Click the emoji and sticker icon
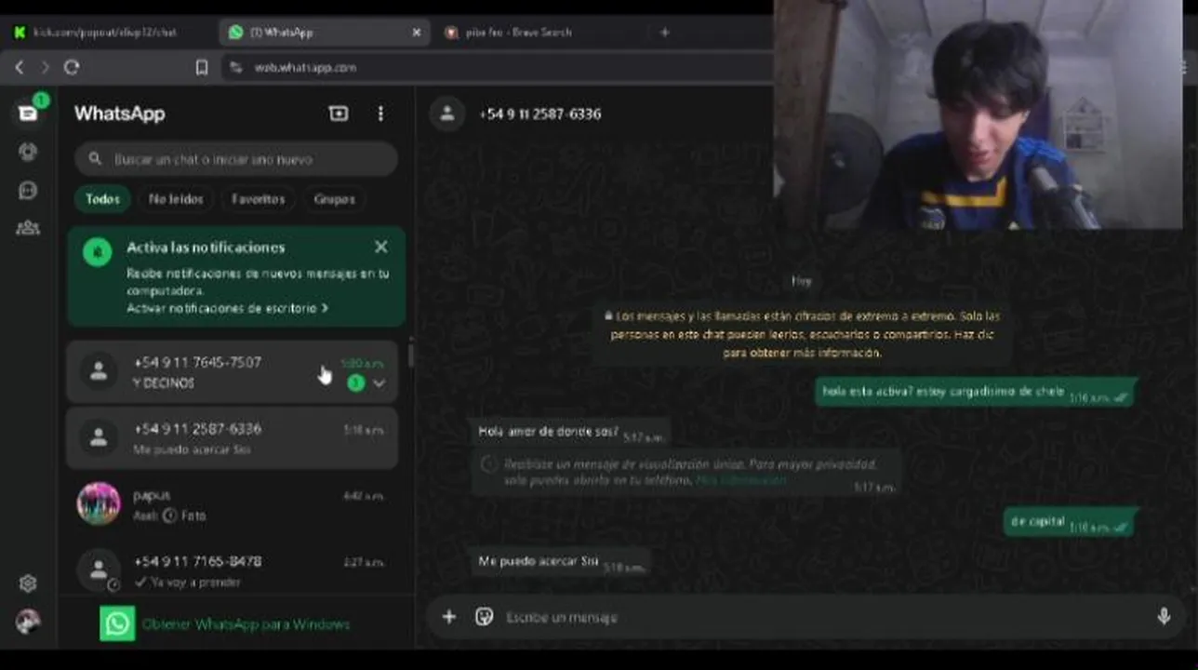This screenshot has height=670, width=1198. click(484, 617)
